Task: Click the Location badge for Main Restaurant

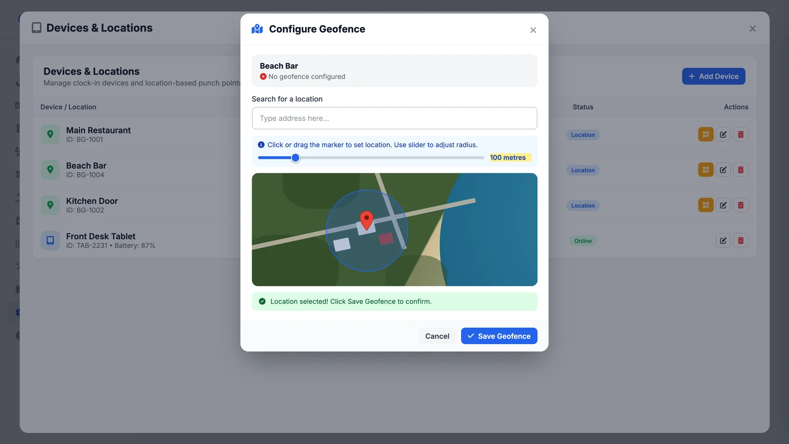Action: coord(583,135)
